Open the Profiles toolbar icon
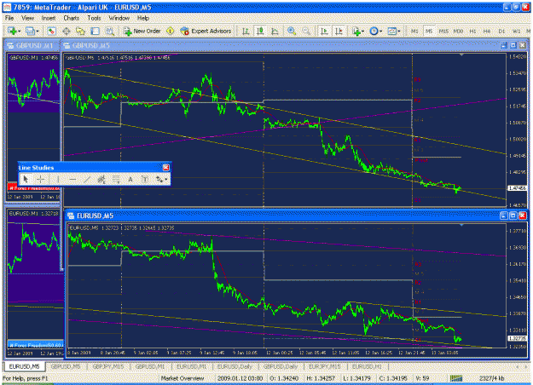533x385 pixels. (x=30, y=32)
